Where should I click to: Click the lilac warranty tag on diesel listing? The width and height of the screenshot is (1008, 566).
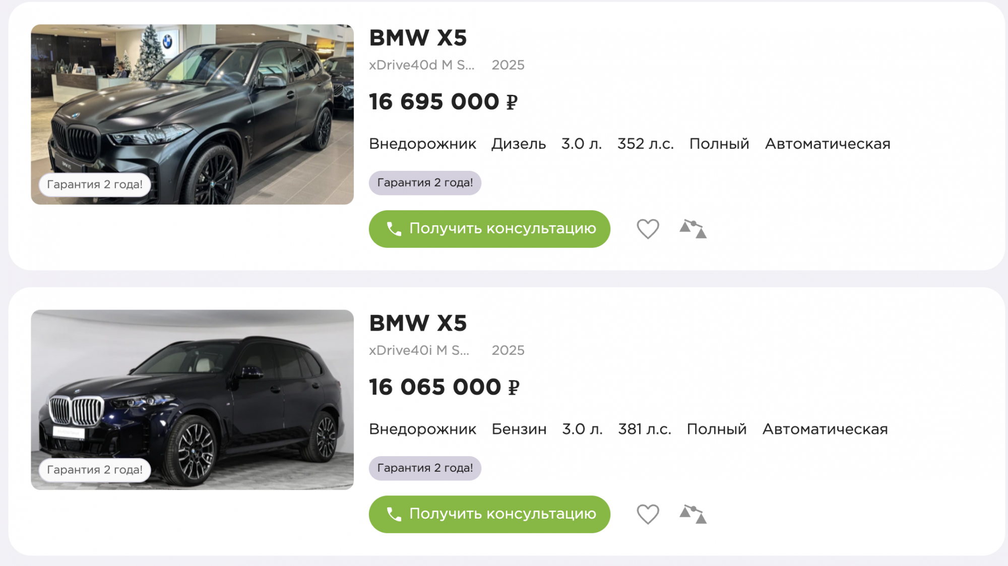point(425,182)
